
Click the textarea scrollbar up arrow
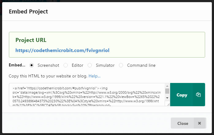(x=167, y=86)
